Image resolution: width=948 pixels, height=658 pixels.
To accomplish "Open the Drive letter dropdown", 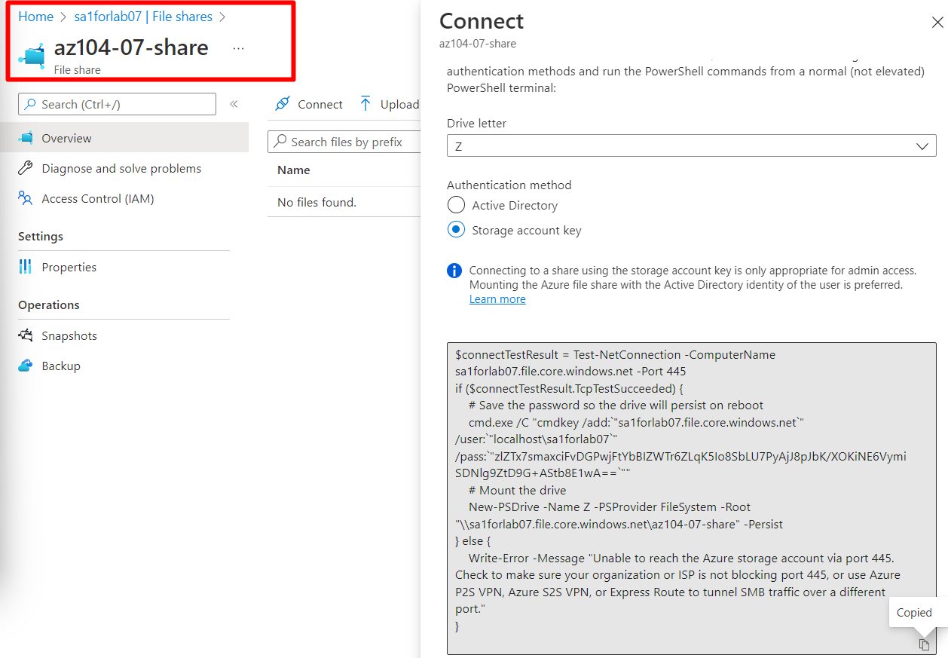I will click(691, 145).
